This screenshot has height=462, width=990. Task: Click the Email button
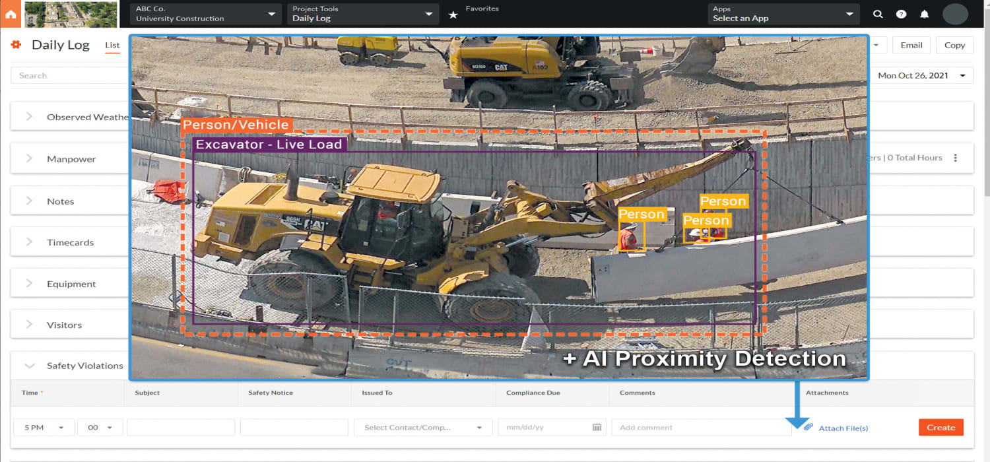pos(911,45)
